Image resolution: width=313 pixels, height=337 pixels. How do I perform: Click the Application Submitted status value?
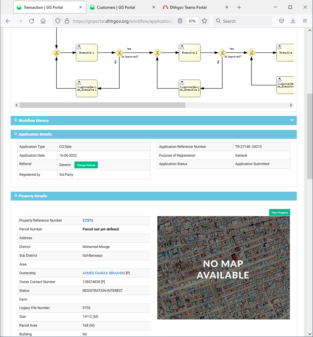(252, 164)
